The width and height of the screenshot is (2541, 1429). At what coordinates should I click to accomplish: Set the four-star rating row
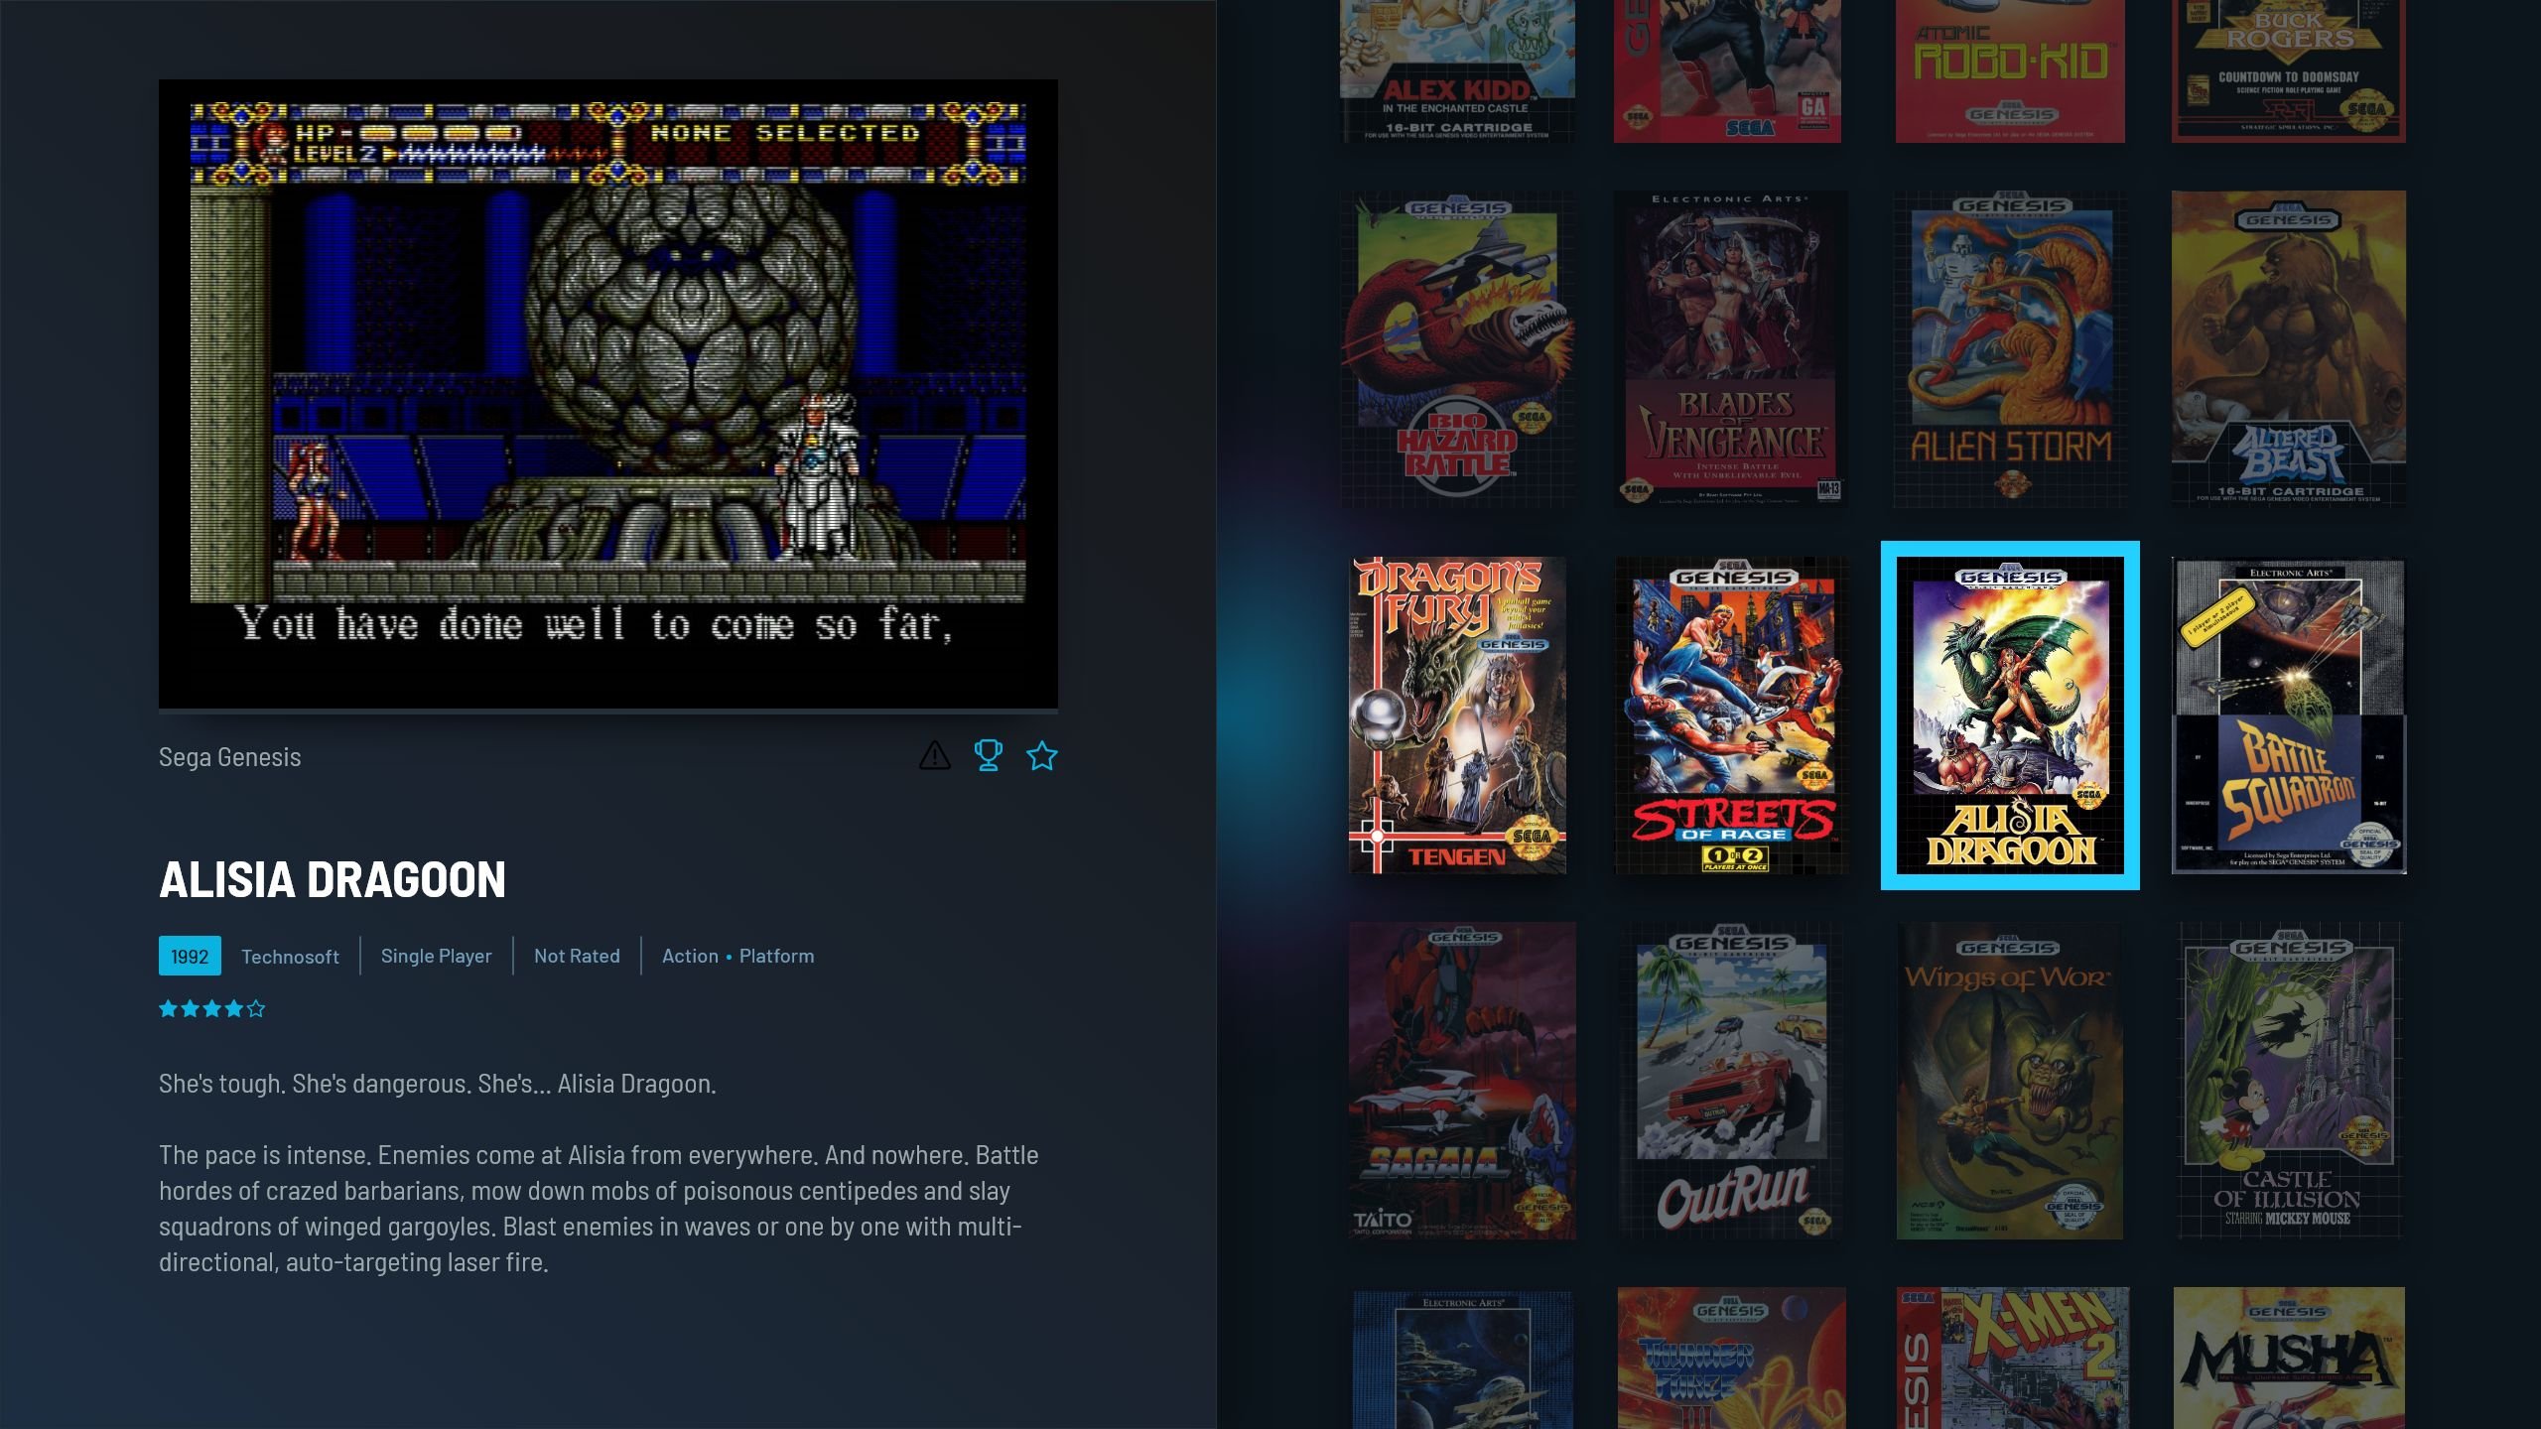[x=212, y=1009]
